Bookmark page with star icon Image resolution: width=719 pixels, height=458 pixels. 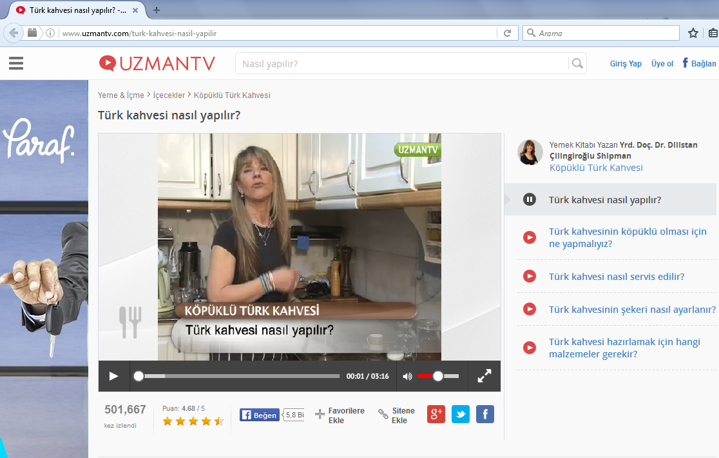(693, 33)
